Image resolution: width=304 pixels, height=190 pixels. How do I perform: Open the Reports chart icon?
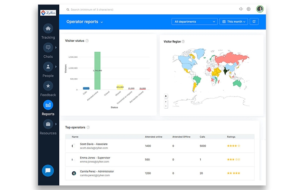click(48, 105)
